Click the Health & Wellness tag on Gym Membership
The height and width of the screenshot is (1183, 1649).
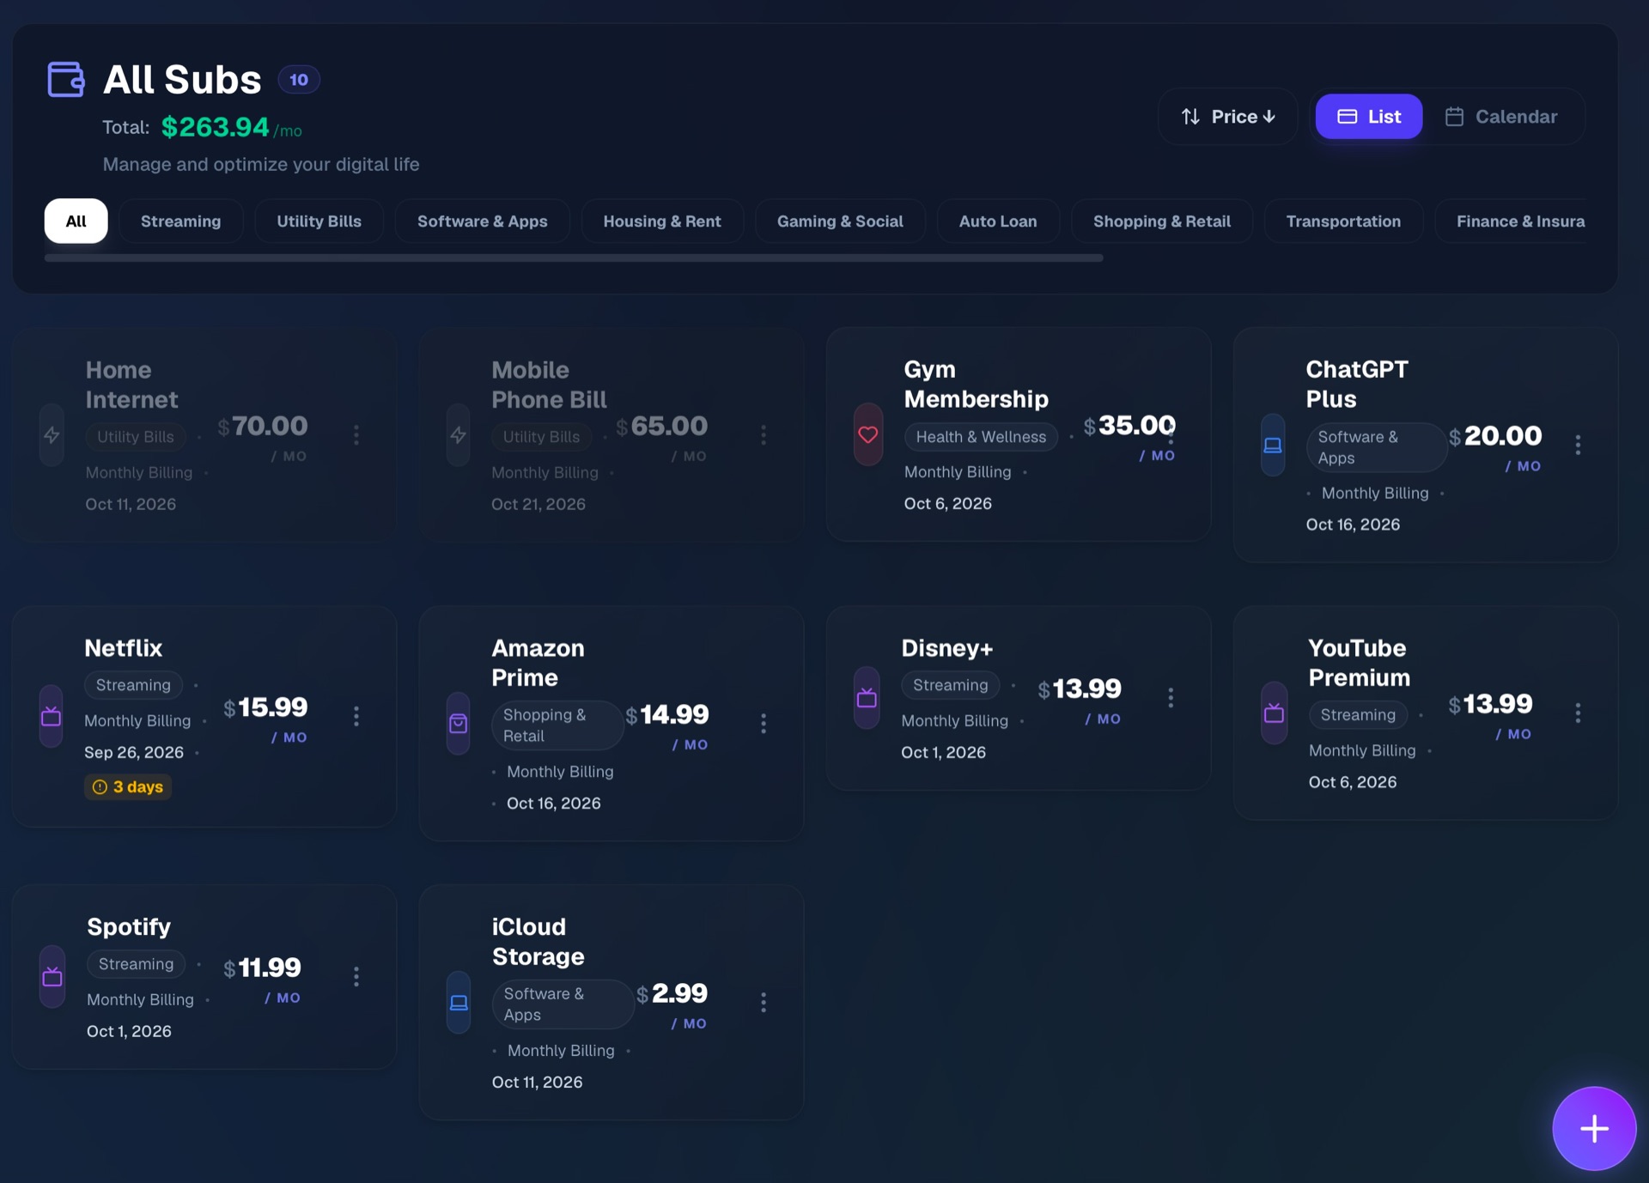981,437
